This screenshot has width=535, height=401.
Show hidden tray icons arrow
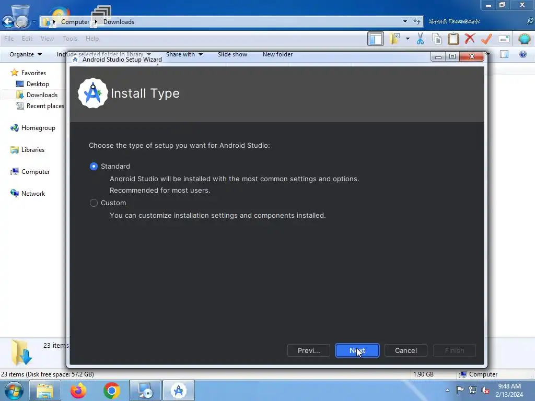point(447,390)
